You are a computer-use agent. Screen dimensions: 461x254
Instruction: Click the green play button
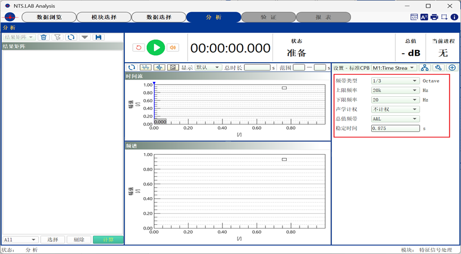[156, 48]
